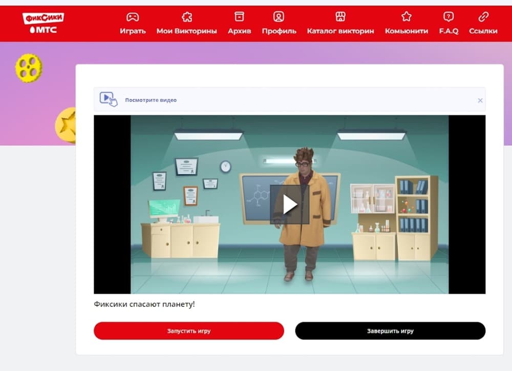Dismiss the Посмотрите видео hint
Viewport: 512px width, 371px height.
480,100
